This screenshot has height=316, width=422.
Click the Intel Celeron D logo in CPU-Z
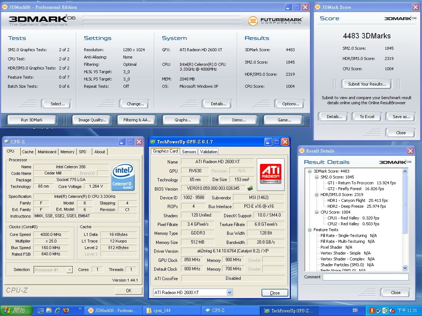[123, 177]
